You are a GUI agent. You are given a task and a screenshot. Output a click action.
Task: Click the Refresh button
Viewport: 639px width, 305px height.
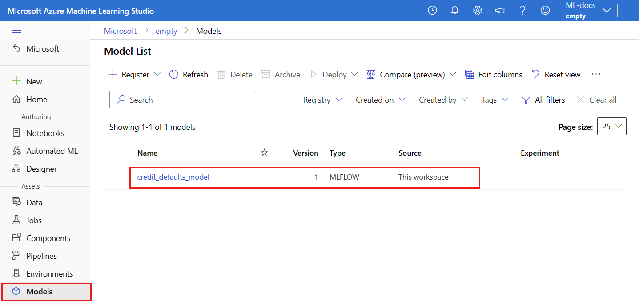[189, 75]
